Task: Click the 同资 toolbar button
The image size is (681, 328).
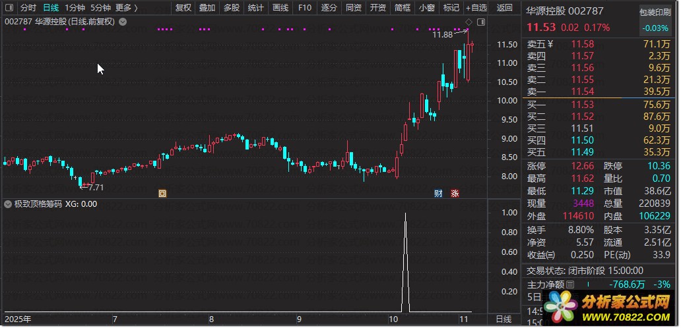Action: point(354,8)
